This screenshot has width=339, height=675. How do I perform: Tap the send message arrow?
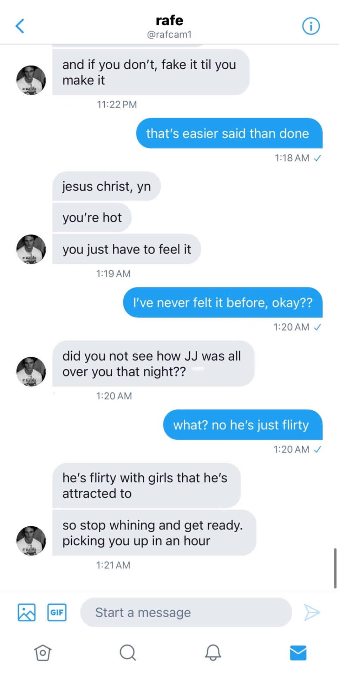[x=312, y=612]
